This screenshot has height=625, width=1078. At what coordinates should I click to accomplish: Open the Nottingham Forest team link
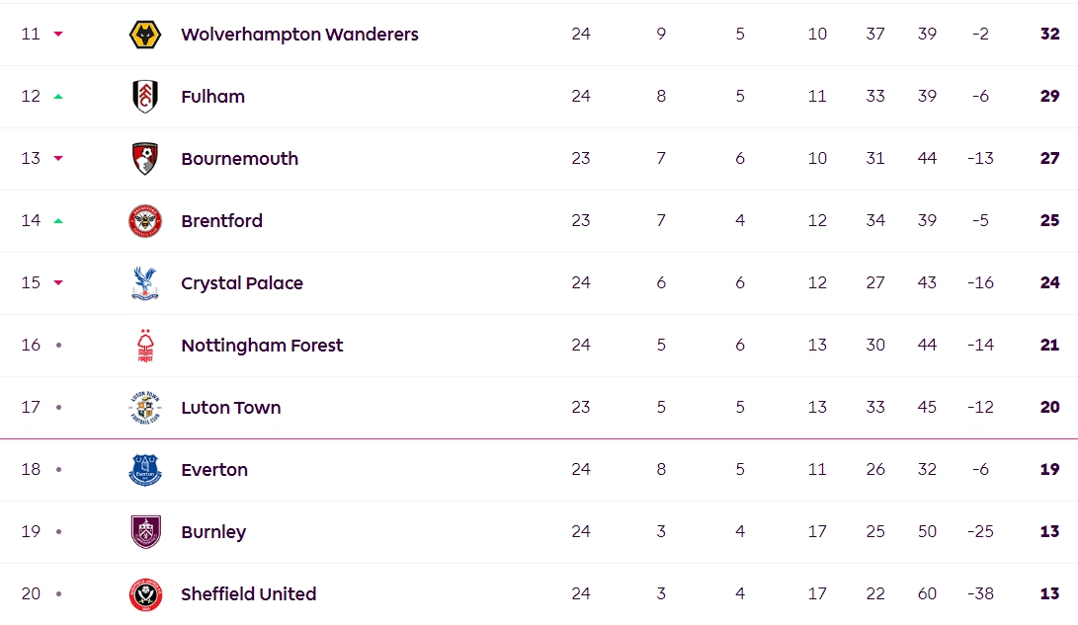click(x=262, y=346)
